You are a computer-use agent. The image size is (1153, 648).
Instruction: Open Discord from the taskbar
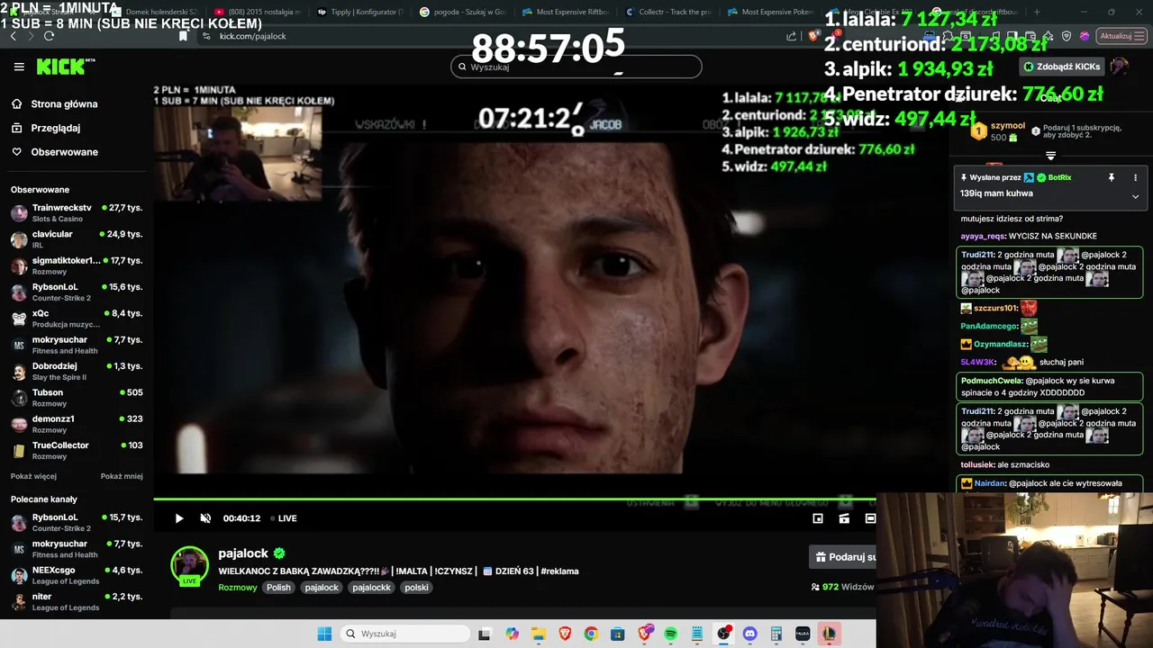tap(750, 634)
